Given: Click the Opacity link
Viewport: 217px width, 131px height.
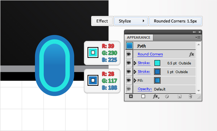Looking at the screenshot, I should click(145, 89).
